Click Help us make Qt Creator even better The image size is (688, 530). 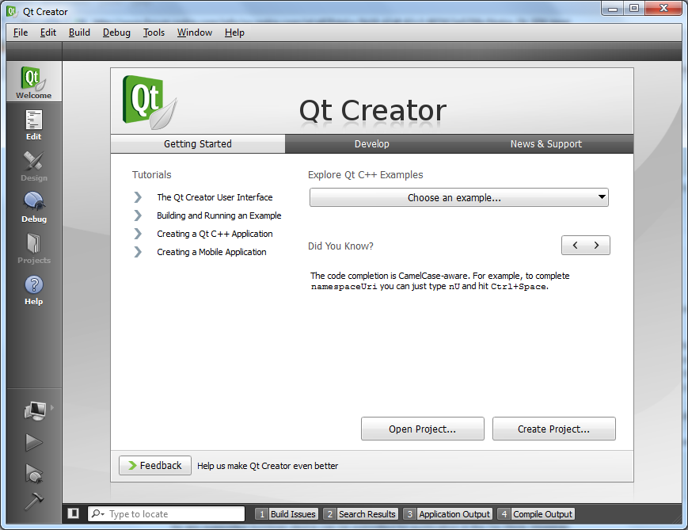click(268, 466)
